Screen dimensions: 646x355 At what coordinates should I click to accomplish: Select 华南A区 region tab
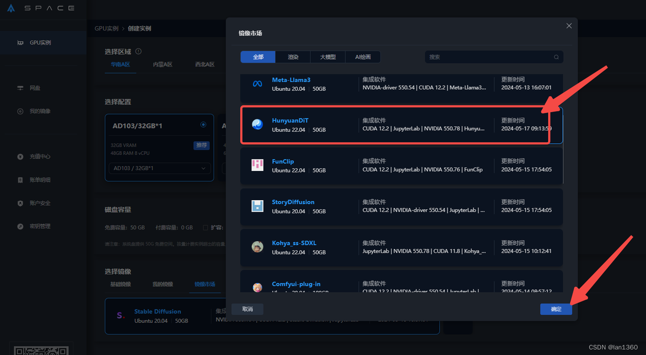[x=121, y=65]
